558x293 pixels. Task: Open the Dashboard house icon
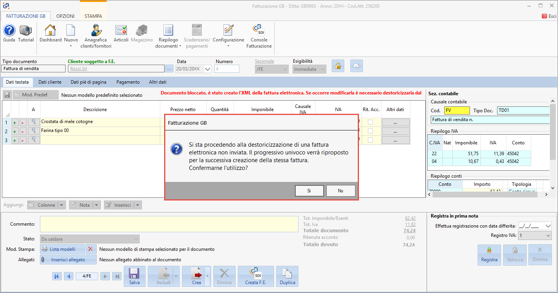(50, 30)
